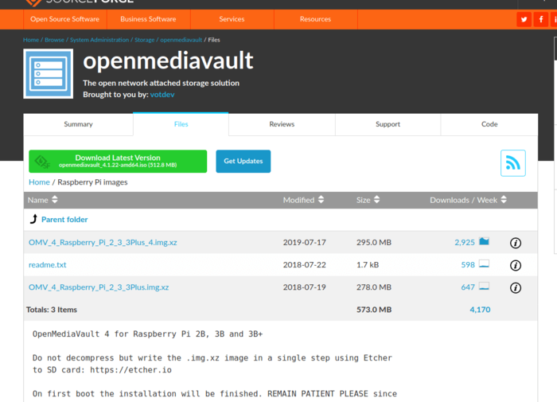557x402 pixels.
Task: Click the RSS feed icon
Action: [x=513, y=163]
